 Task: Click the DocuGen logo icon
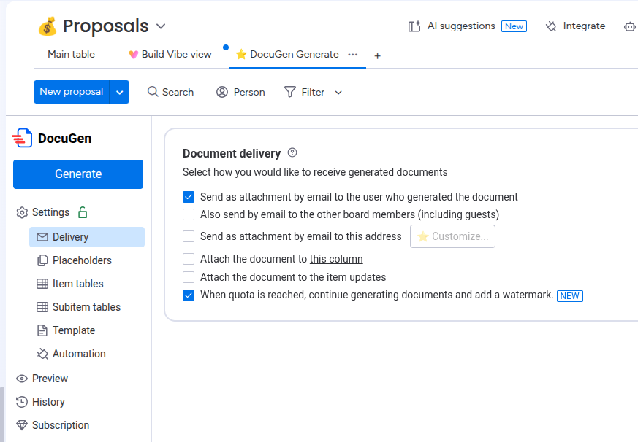23,138
